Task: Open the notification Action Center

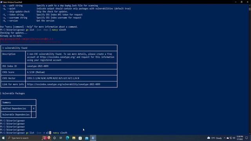Action: coord(247,138)
